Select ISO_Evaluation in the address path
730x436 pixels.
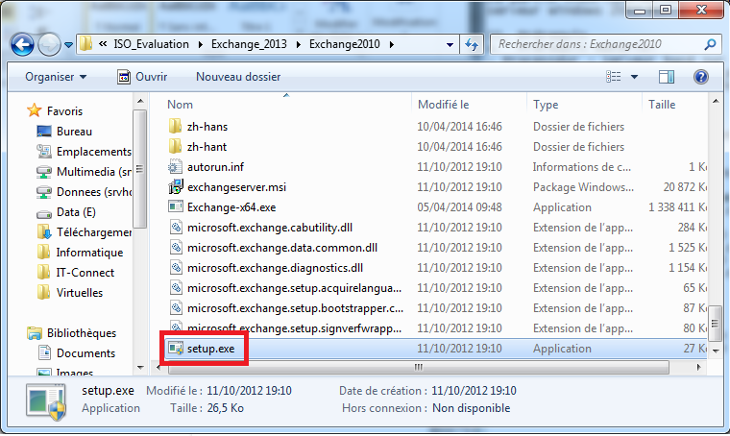coord(152,44)
